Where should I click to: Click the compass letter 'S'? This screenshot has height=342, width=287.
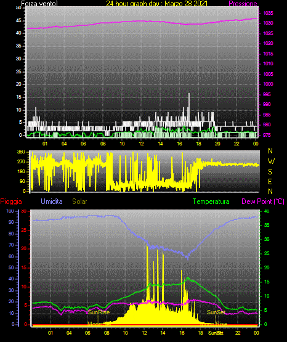pos(270,172)
